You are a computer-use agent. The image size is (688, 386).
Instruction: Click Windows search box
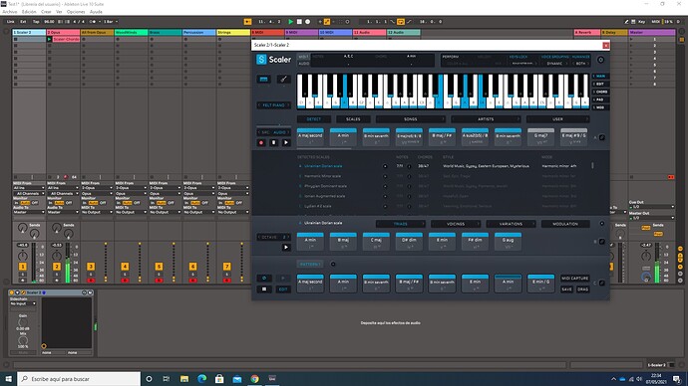pos(79,379)
